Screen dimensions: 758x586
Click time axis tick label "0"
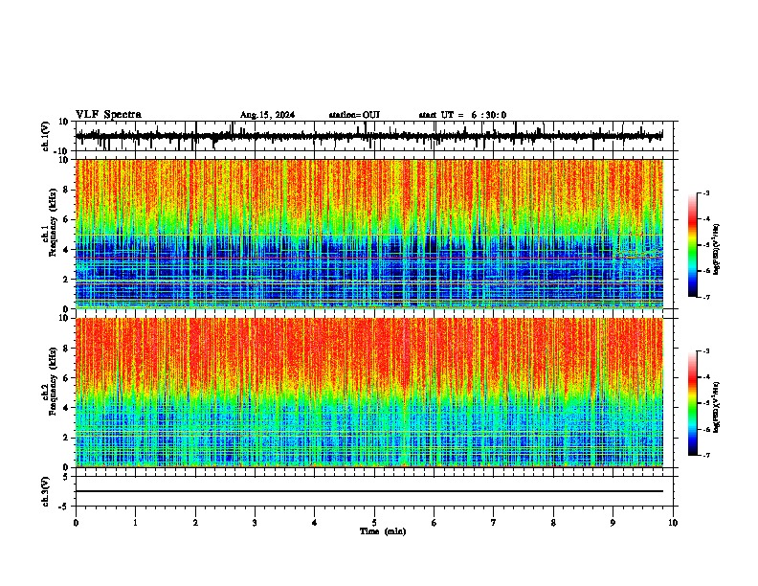(76, 523)
